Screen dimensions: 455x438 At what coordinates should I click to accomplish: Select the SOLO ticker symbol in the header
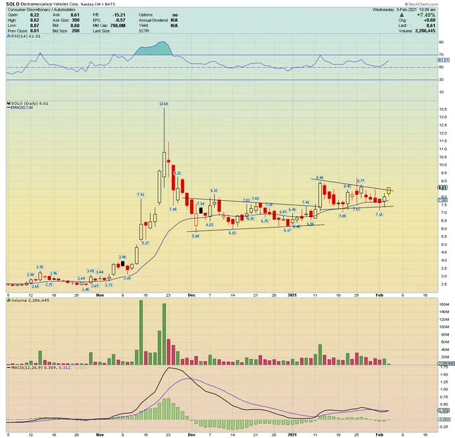pyautogui.click(x=13, y=4)
